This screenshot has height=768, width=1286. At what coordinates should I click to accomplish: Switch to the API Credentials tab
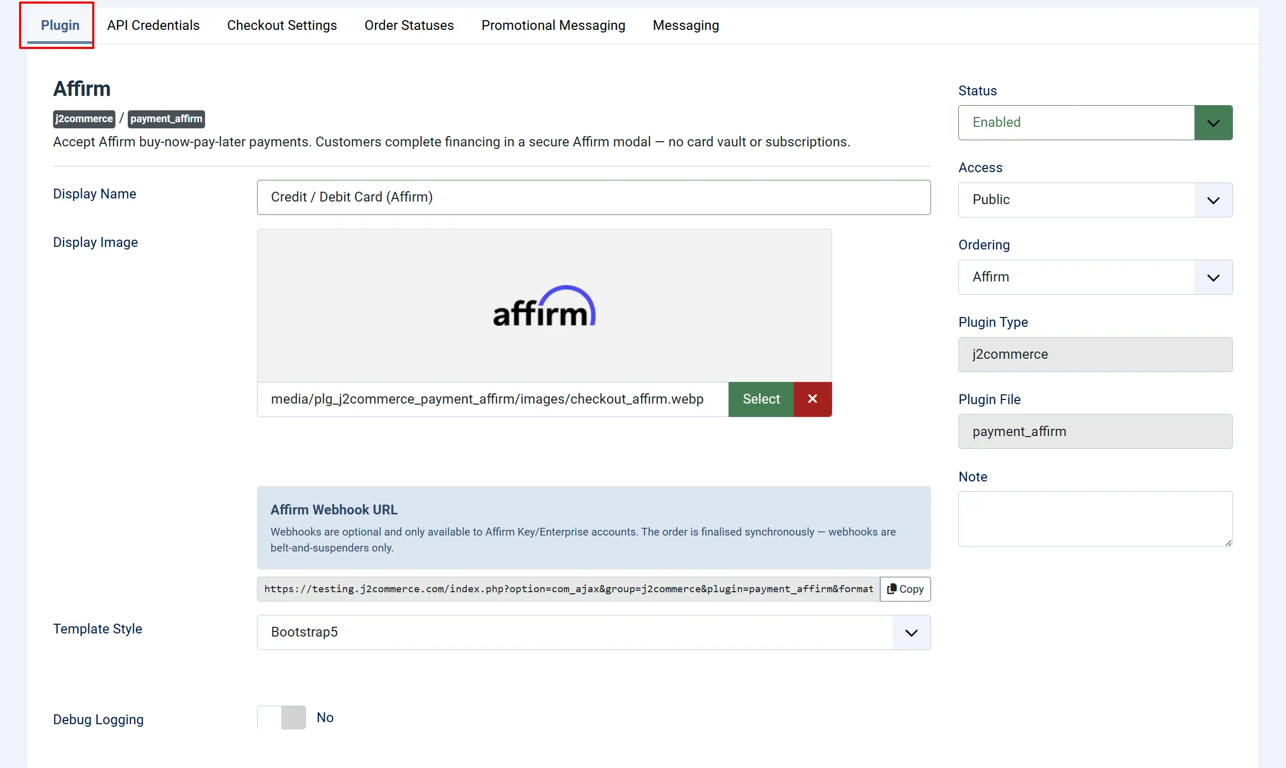coord(153,25)
